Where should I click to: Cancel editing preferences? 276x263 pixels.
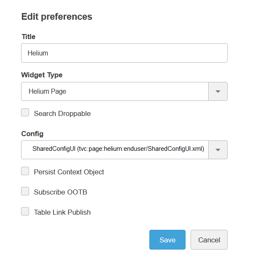(209, 240)
